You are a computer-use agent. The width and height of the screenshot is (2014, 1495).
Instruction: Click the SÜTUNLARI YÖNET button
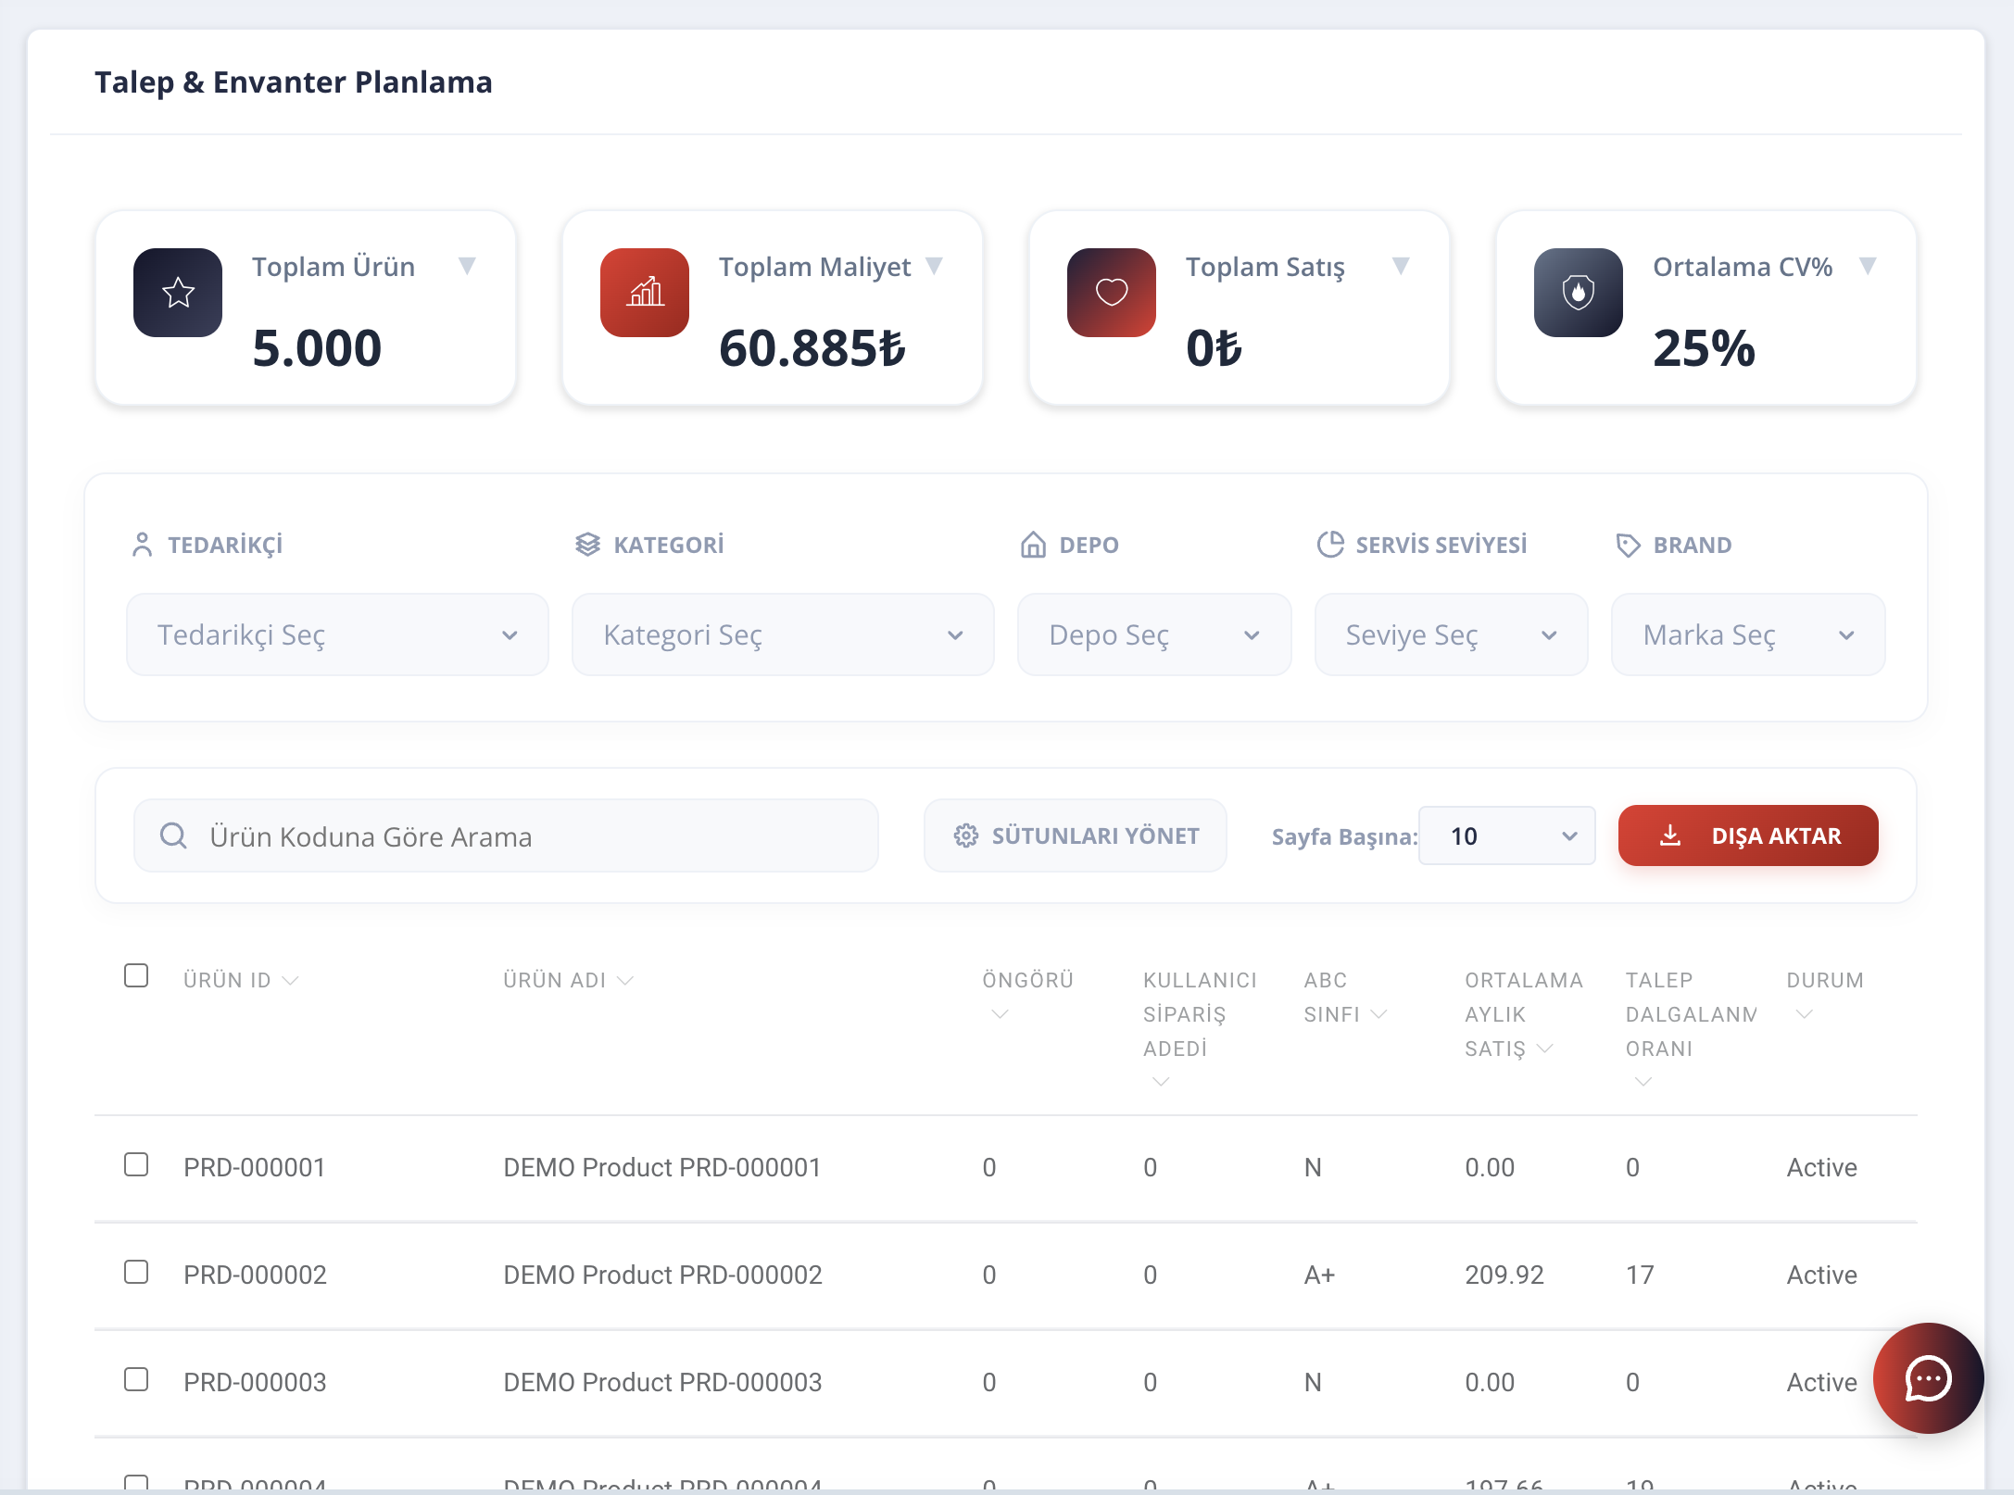coord(1076,836)
